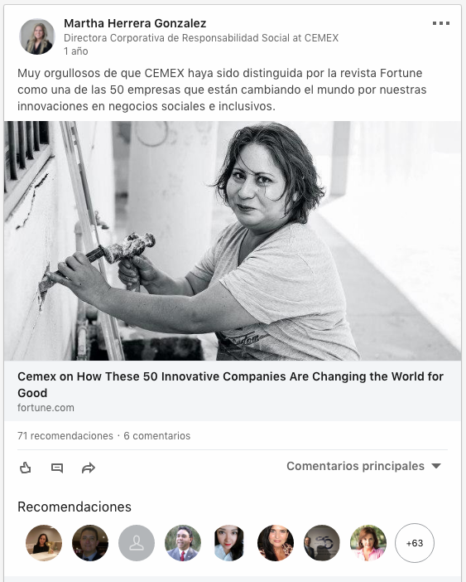Viewport: 466px width, 582px height.
Task: Click the fortune.com source link
Action: tap(46, 408)
